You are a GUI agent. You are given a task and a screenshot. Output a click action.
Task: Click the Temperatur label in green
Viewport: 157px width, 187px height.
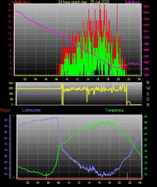click(x=114, y=110)
